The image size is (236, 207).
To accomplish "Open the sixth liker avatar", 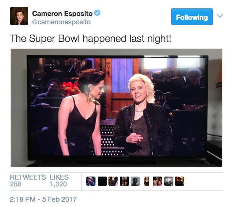I will pos(147,181).
